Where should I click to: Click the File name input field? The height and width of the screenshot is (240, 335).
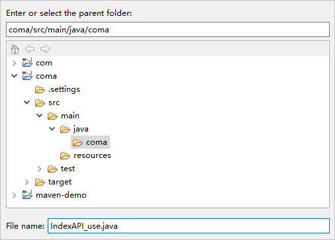coord(189,226)
